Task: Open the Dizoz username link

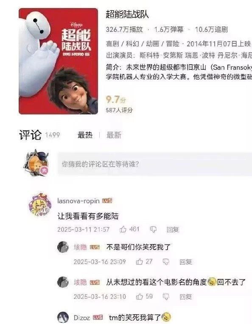Action: click(81, 317)
